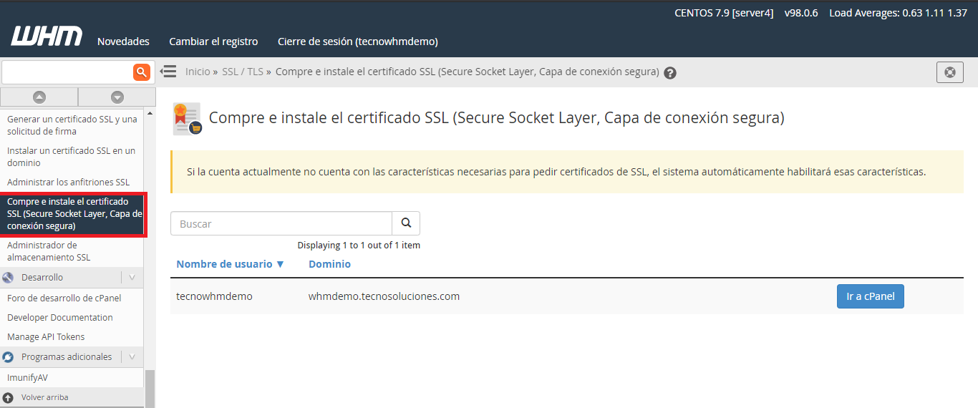Viewport: 978px width, 408px height.
Task: Click the magnifier button beside Buscar
Action: (x=406, y=223)
